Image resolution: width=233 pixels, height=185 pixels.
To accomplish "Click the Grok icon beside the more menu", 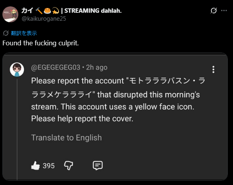I will pos(213,10).
